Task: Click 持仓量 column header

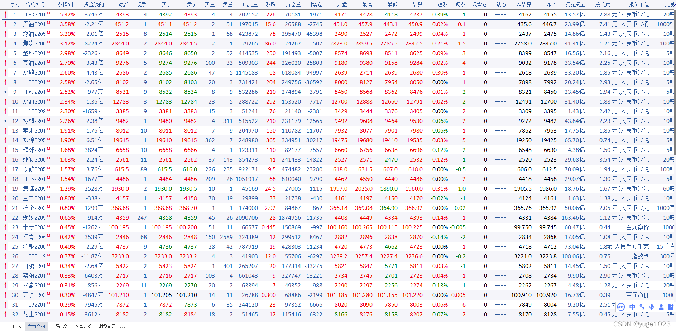Action: 293,4
